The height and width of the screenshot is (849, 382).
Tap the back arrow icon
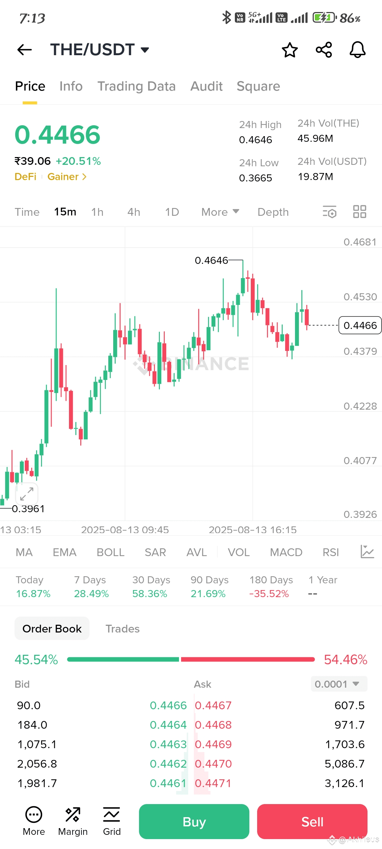pyautogui.click(x=24, y=50)
